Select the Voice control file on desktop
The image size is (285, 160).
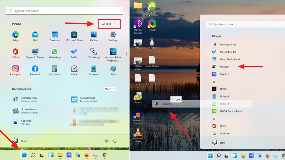(x=152, y=79)
